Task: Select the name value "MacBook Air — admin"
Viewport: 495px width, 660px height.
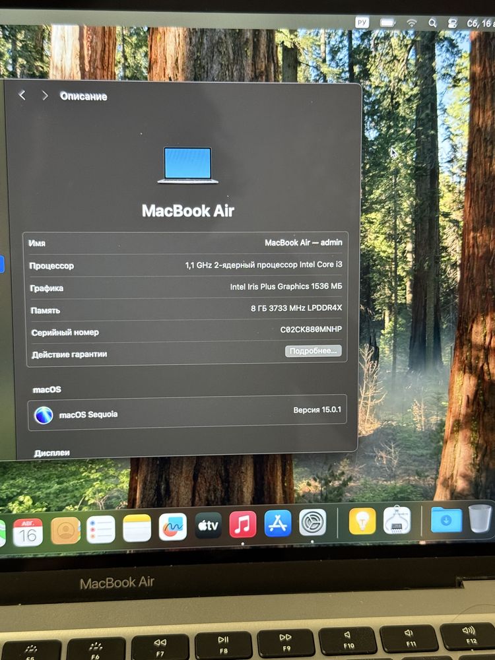Action: coord(304,242)
